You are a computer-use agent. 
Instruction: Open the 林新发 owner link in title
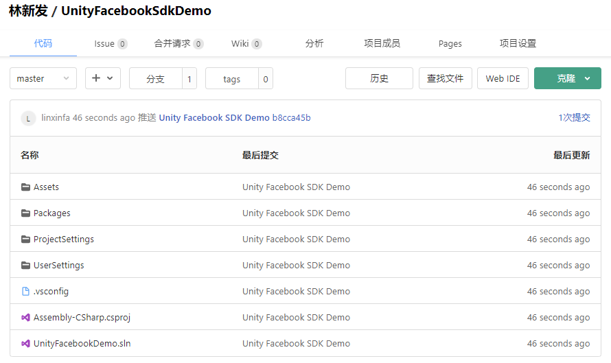(x=28, y=10)
